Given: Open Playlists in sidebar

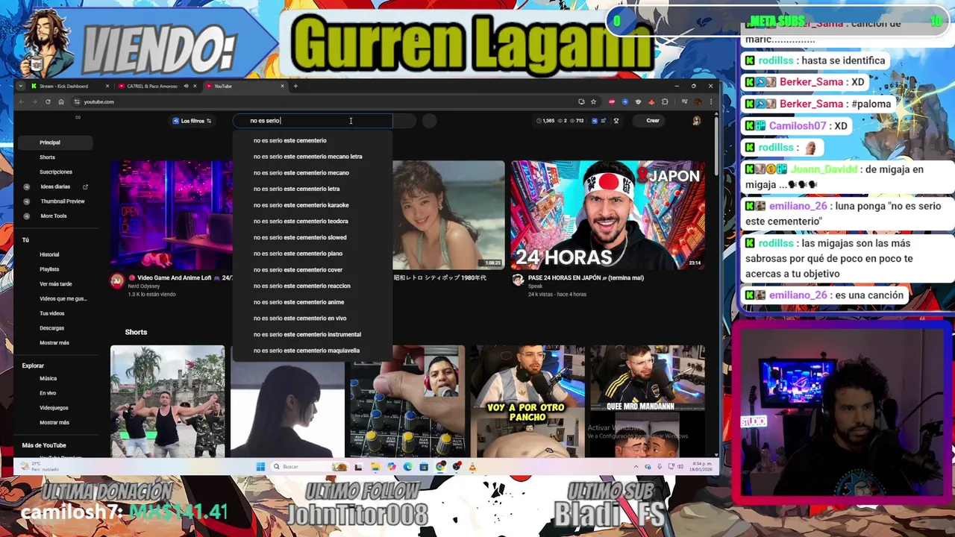Looking at the screenshot, I should pyautogui.click(x=56, y=269).
